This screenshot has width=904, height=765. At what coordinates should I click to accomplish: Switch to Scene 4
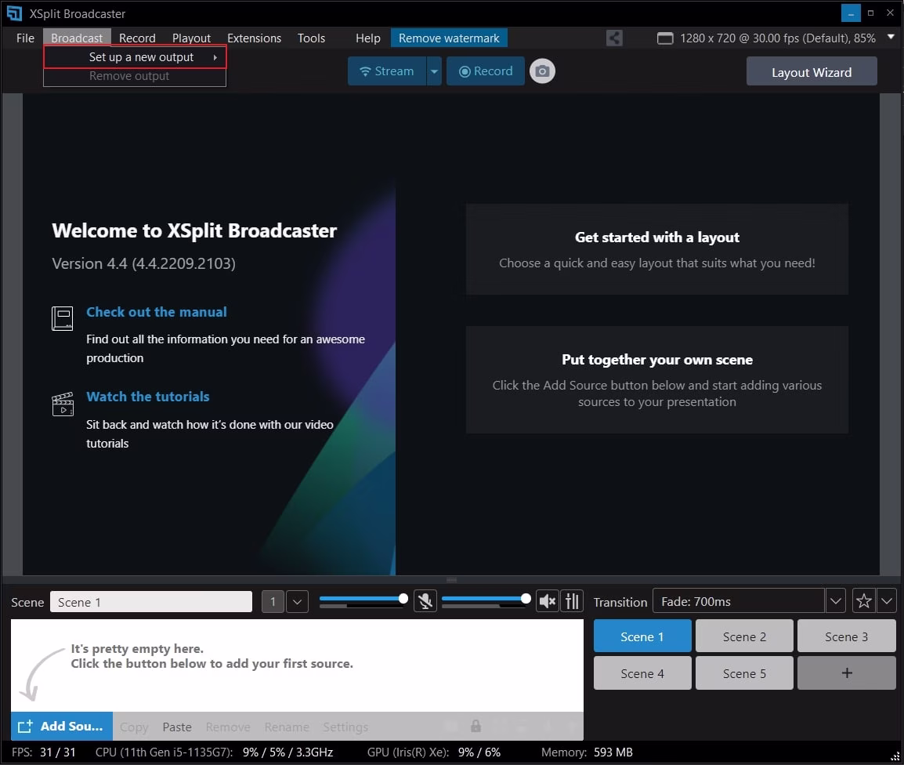[642, 673]
